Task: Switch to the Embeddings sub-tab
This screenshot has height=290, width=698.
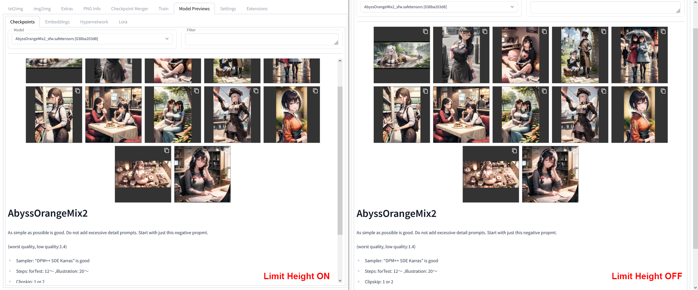Action: coord(57,22)
